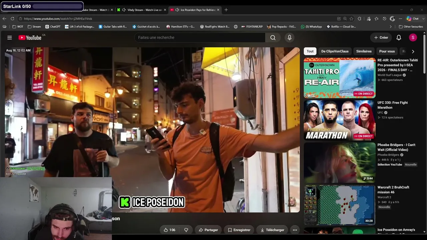Show next filter chips arrow
The image size is (427, 240).
tap(413, 51)
